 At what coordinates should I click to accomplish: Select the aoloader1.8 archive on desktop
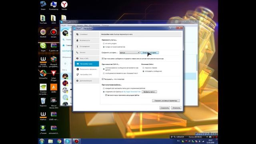(54, 130)
